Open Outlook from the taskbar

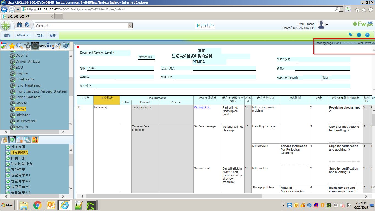[x=51, y=205]
